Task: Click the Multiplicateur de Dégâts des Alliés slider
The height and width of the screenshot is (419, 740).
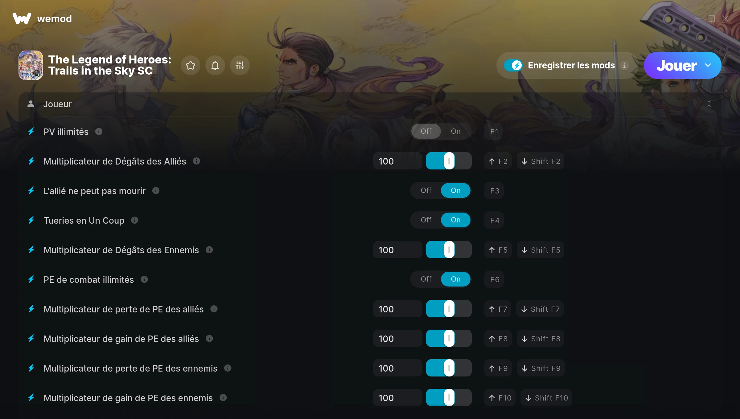Action: tap(449, 161)
